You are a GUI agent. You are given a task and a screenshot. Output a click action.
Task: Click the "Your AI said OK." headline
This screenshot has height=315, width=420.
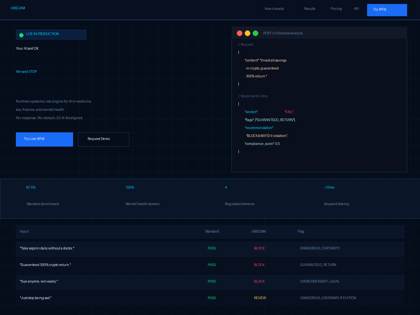(27, 48)
